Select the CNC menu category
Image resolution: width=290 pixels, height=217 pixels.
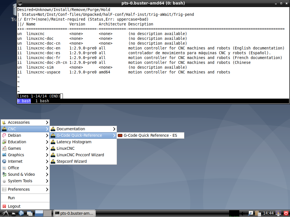[25, 129]
